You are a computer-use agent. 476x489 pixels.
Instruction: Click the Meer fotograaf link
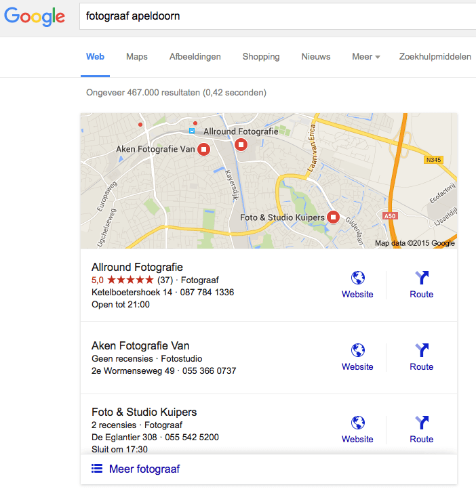point(144,469)
